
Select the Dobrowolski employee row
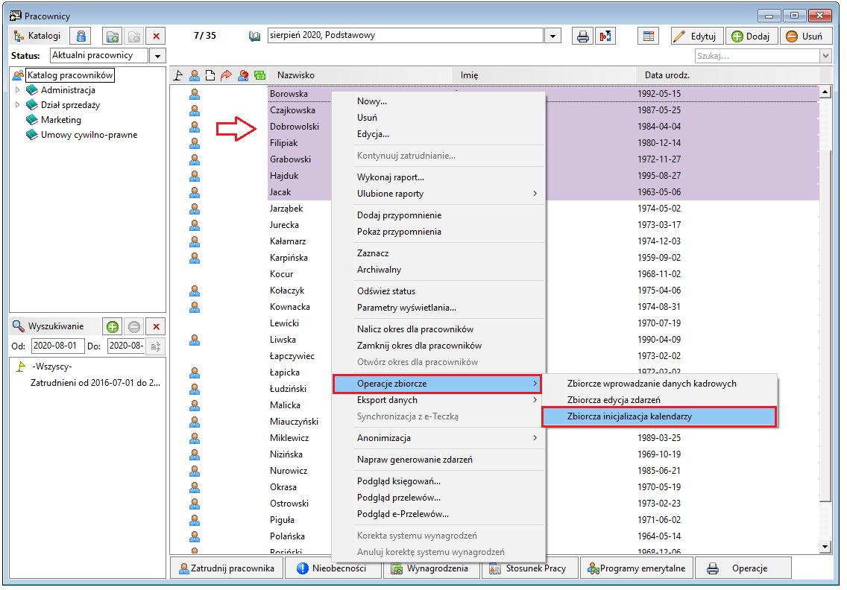point(295,127)
